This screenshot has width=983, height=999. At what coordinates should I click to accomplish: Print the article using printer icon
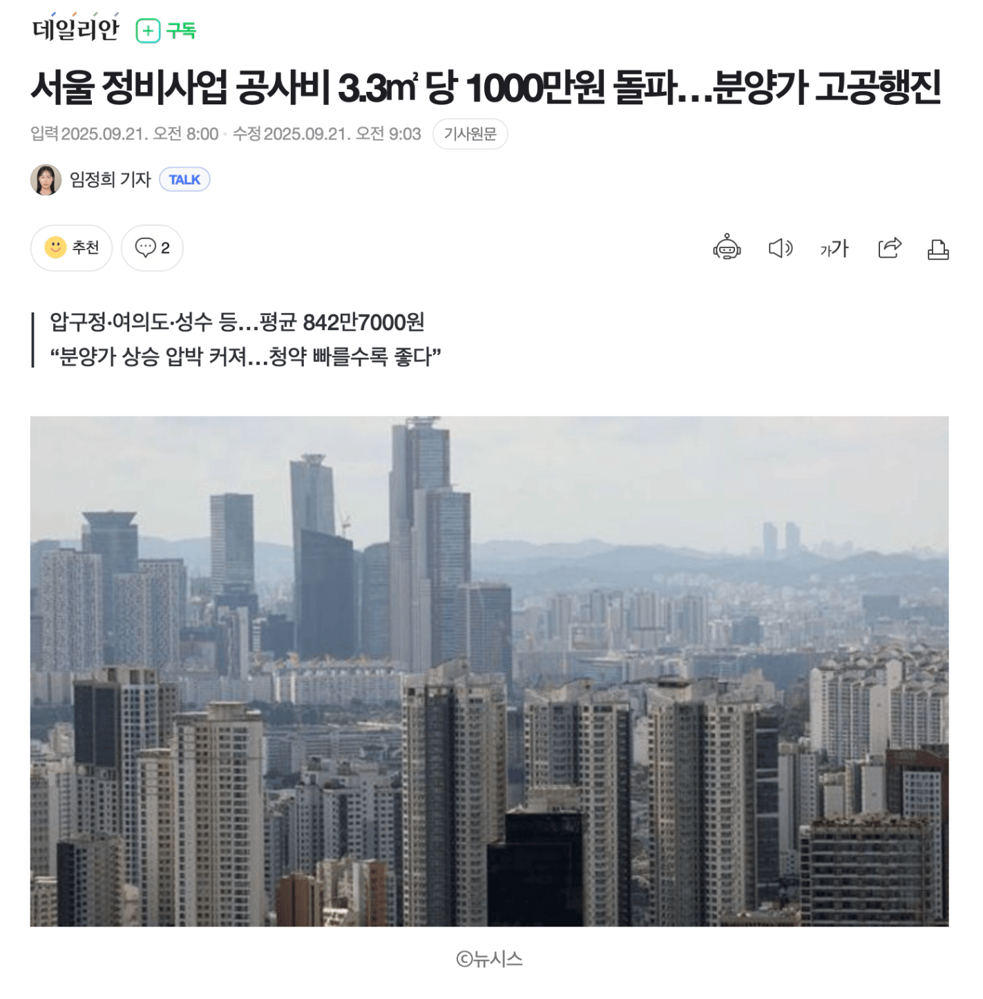pyautogui.click(x=937, y=249)
